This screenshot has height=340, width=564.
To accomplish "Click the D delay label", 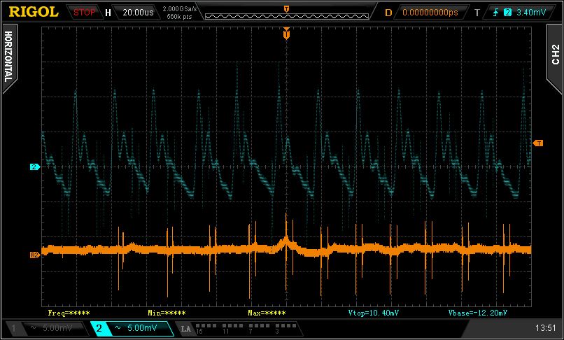I will 388,13.
